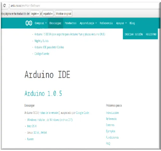Open the fuente download link

pyautogui.click(x=31, y=139)
